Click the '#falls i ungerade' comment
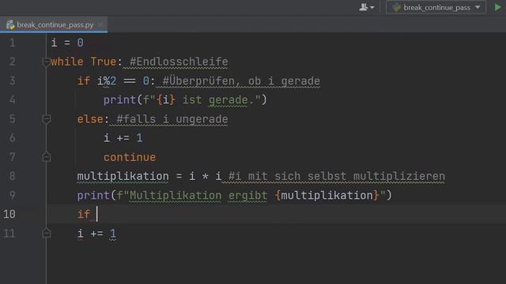The width and height of the screenshot is (506, 284). 172,119
